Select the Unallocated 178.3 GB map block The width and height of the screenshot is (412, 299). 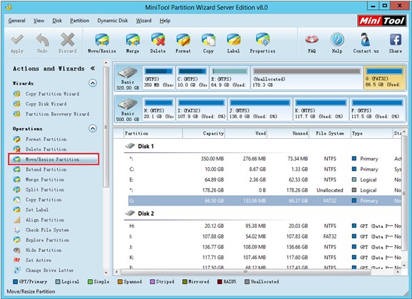pyautogui.click(x=307, y=78)
